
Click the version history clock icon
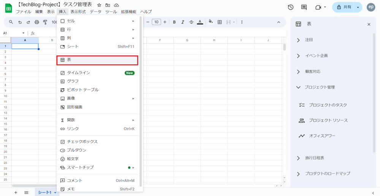coord(291,7)
